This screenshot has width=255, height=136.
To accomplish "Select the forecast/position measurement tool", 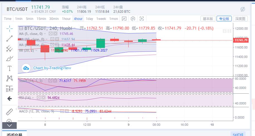I will click(x=9, y=88).
